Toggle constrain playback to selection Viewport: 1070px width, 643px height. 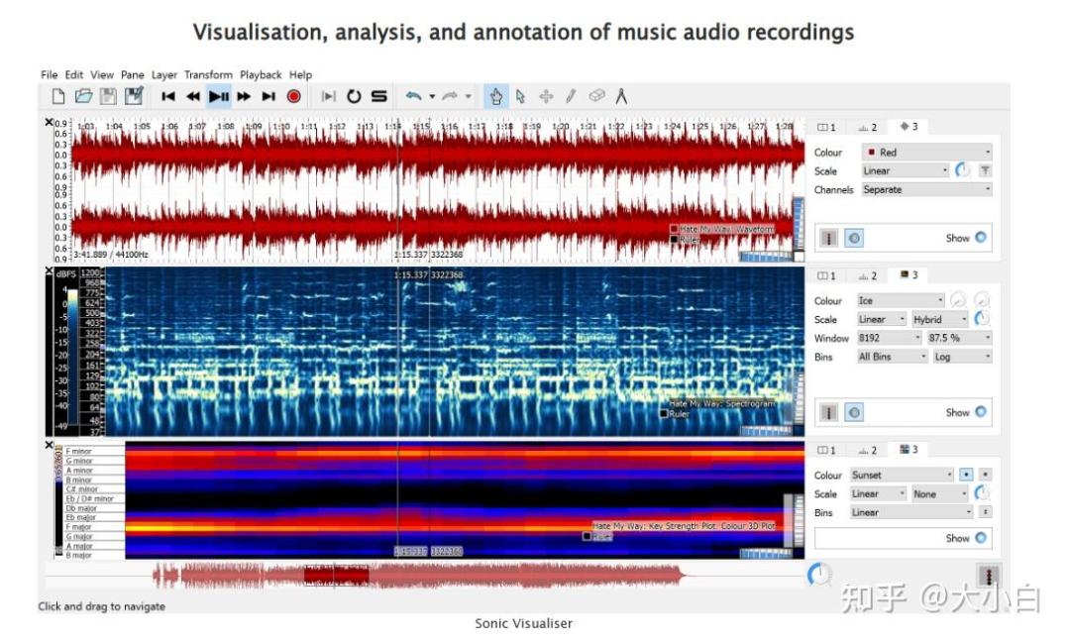[328, 96]
